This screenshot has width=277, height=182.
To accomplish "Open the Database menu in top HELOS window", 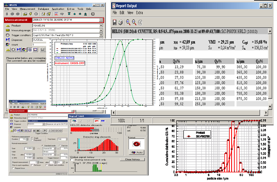I will click(x=44, y=9).
